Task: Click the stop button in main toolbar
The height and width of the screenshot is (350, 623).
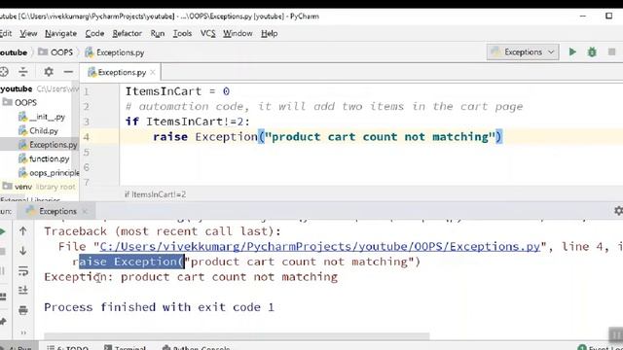Action: tap(611, 52)
